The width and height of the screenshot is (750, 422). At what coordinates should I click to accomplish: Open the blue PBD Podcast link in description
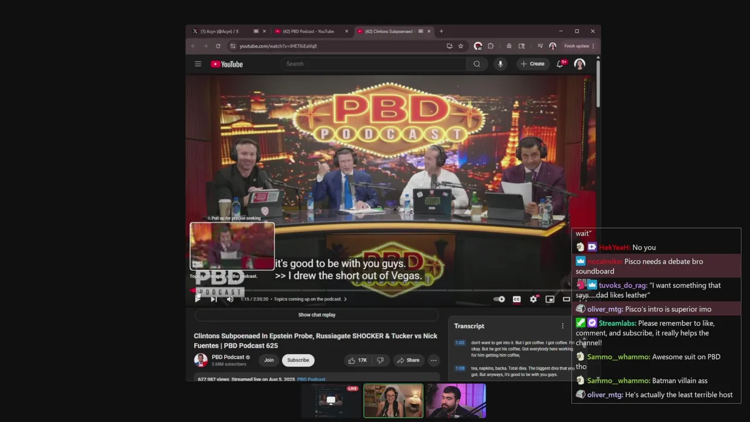click(311, 379)
